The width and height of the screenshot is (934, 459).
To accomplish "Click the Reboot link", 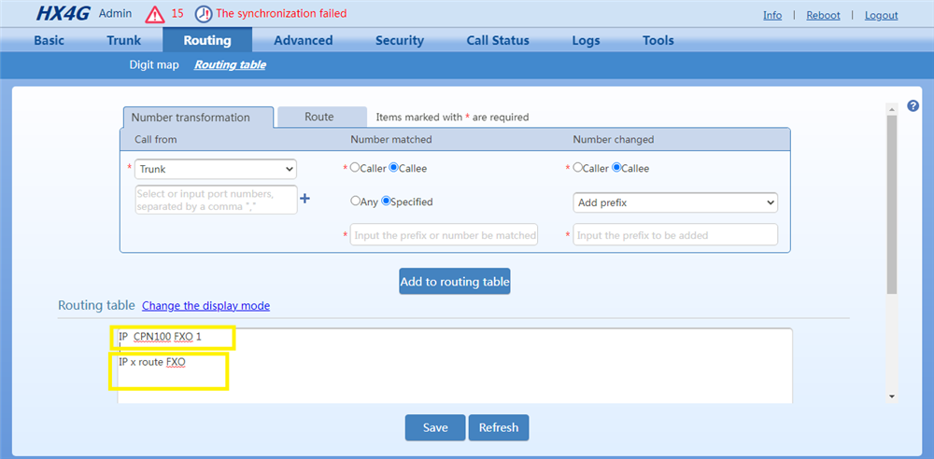I will (x=823, y=15).
